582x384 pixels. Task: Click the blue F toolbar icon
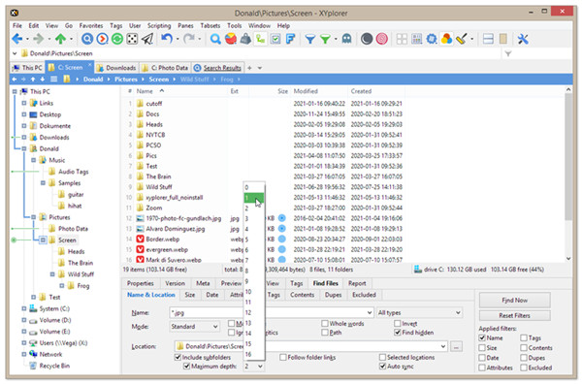[290, 39]
